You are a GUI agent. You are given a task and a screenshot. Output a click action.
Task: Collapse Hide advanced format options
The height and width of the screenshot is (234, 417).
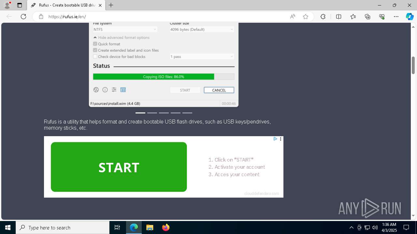pyautogui.click(x=121, y=38)
